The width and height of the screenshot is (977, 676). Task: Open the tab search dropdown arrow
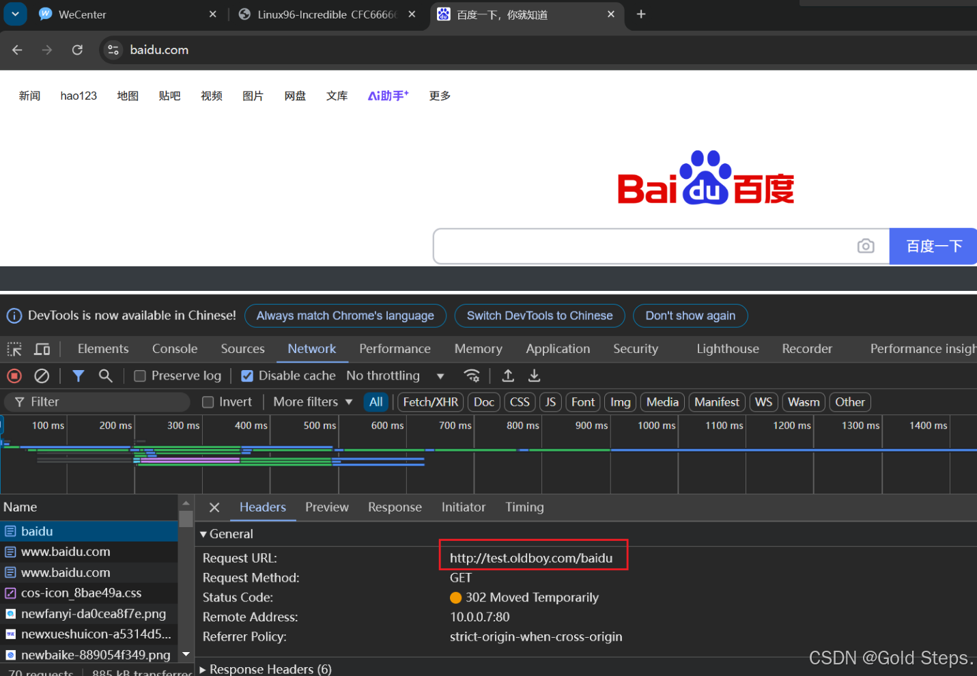click(15, 14)
